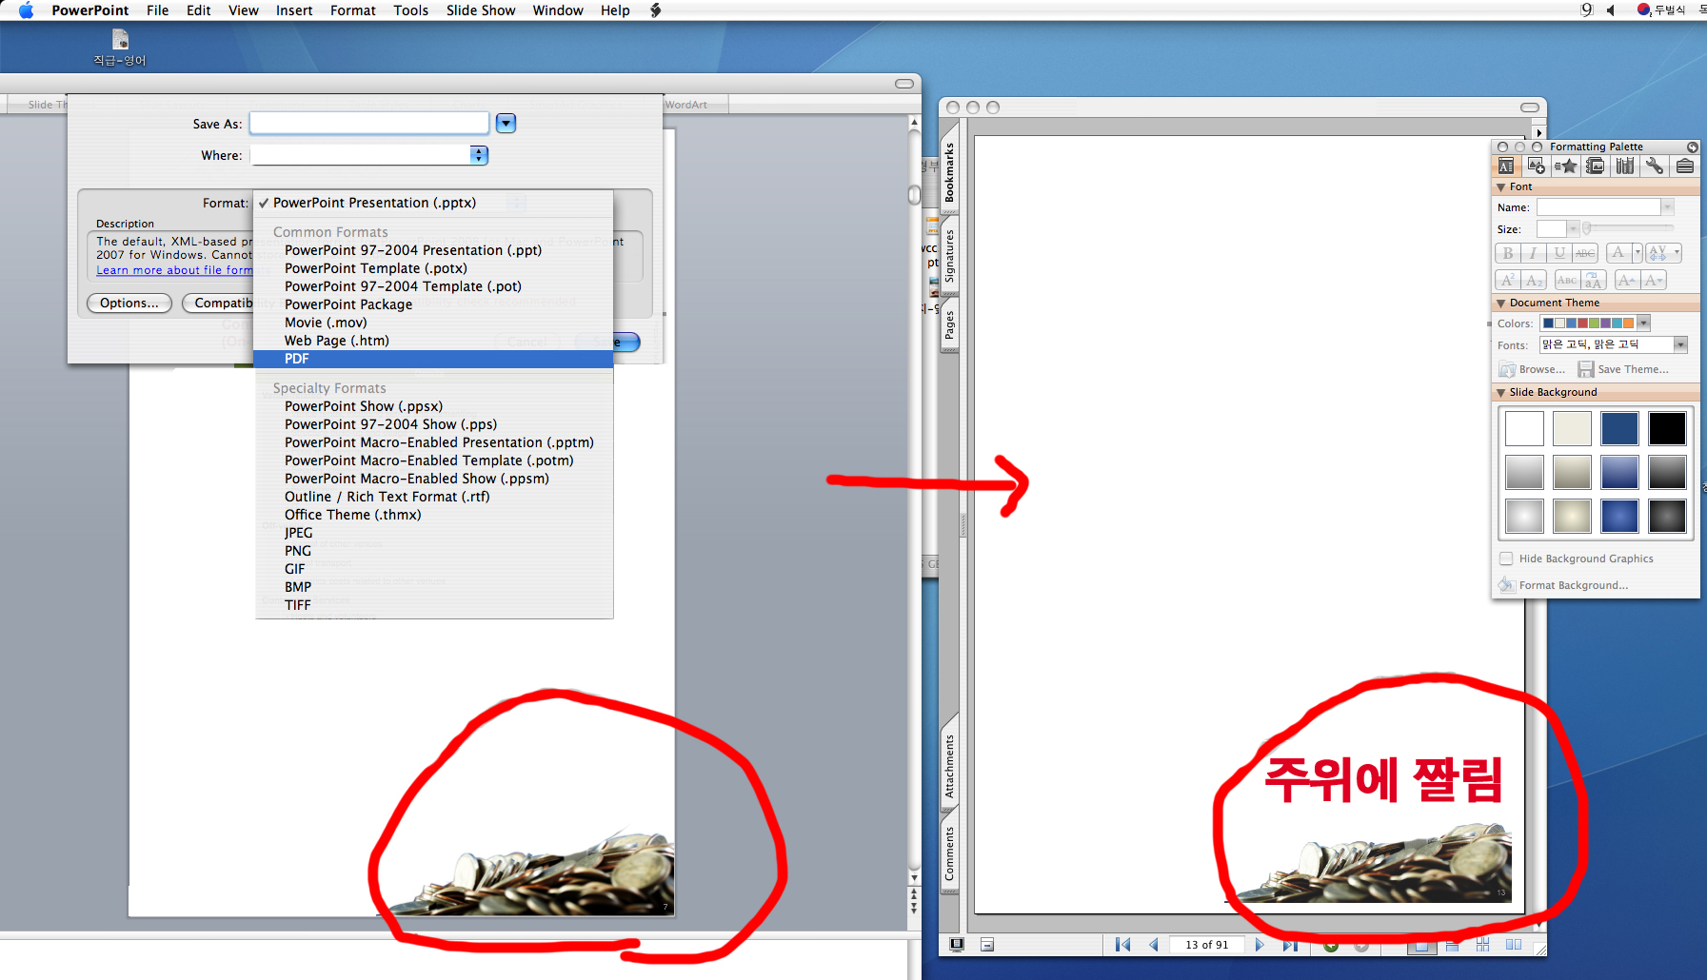Open the Object Palette tab icon
This screenshot has width=1707, height=980.
click(1536, 167)
